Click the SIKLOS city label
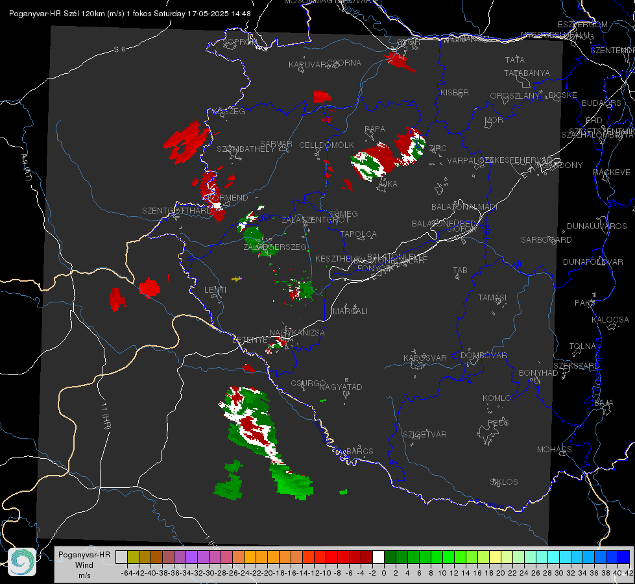The image size is (635, 584). 504,482
